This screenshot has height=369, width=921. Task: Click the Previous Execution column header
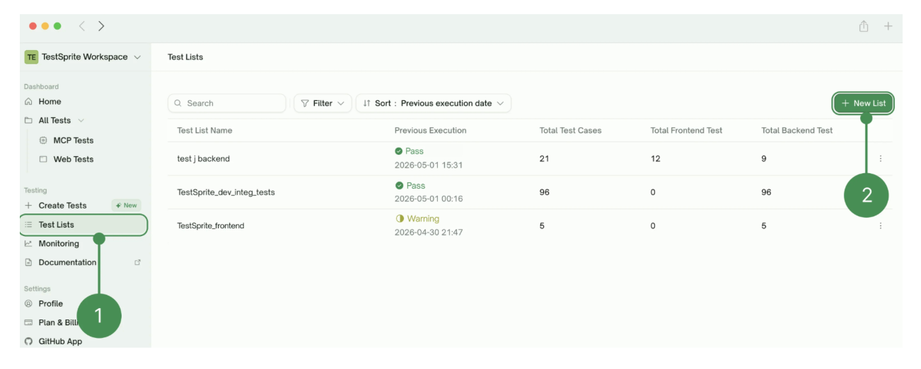click(x=430, y=131)
